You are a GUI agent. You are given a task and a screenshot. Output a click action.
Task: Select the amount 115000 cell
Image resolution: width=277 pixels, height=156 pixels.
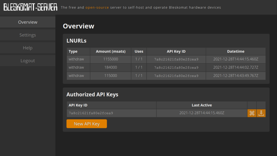[111, 76]
